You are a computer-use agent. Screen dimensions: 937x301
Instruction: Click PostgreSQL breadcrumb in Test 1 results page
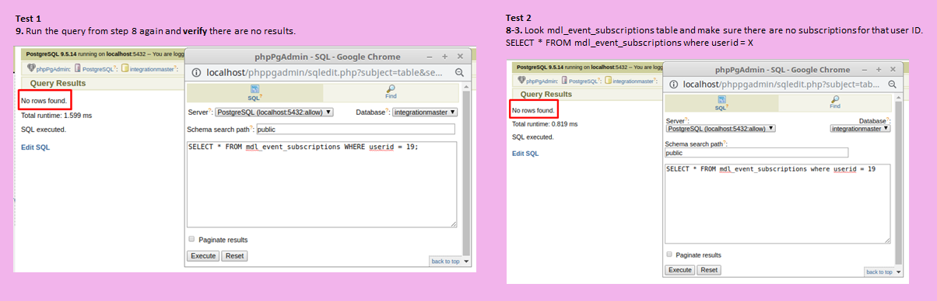(x=97, y=69)
